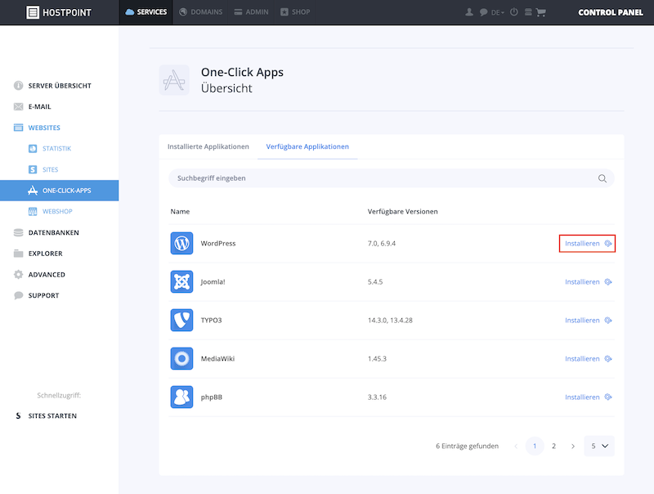Screen dimensions: 654x494
Task: Click the Joomla! app icon
Action: coord(181,281)
